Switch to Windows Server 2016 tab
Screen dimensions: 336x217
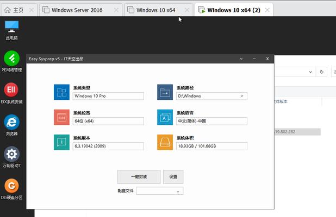tap(81, 10)
